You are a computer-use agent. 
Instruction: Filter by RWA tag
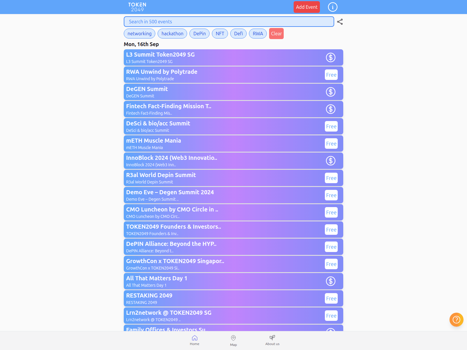(x=258, y=34)
